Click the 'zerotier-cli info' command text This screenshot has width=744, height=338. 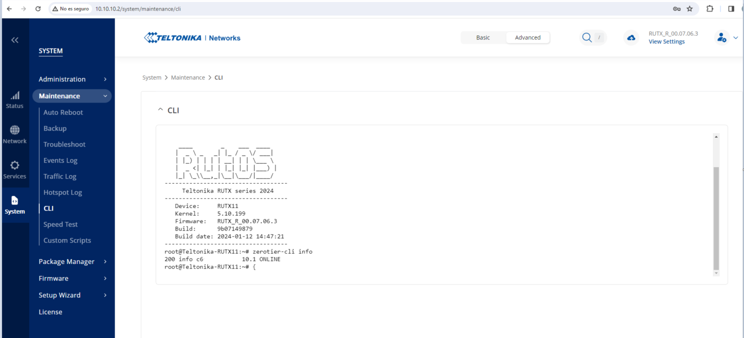[x=283, y=251]
